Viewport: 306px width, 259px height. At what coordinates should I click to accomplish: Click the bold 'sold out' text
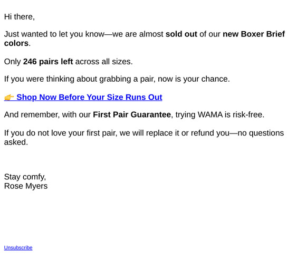click(x=181, y=34)
